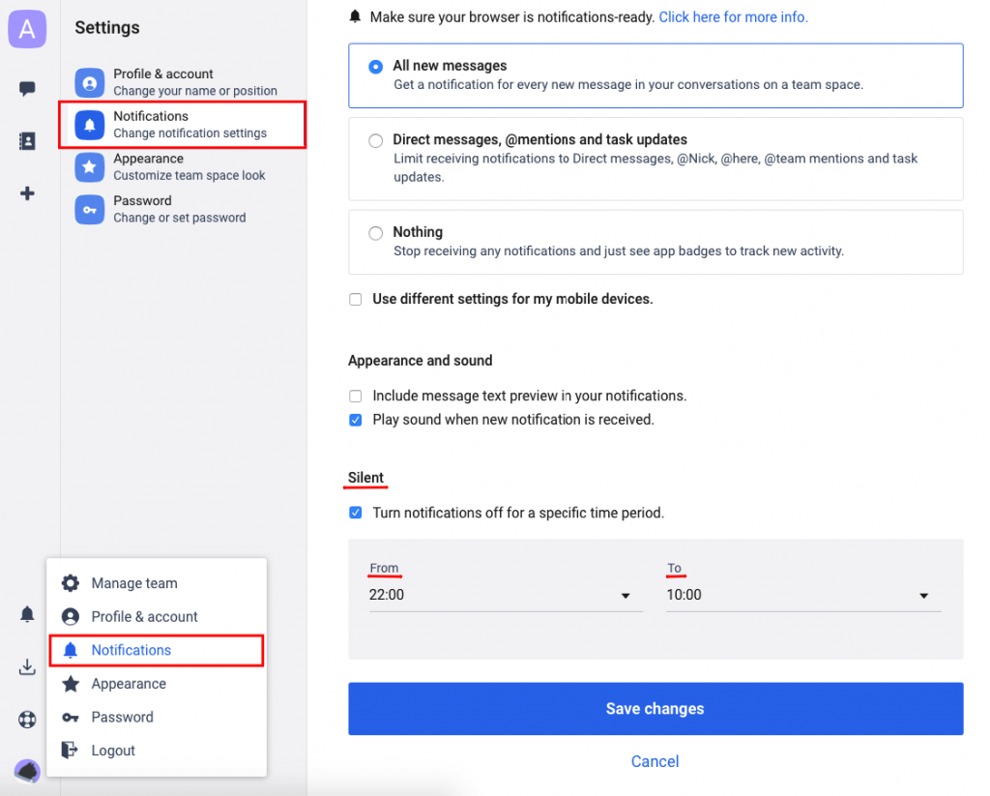Follow the Click here for more info link
990x796 pixels.
tap(733, 16)
